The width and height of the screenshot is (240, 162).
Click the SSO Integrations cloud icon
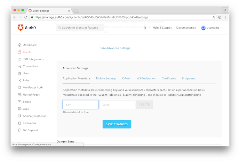(x=20, y=59)
